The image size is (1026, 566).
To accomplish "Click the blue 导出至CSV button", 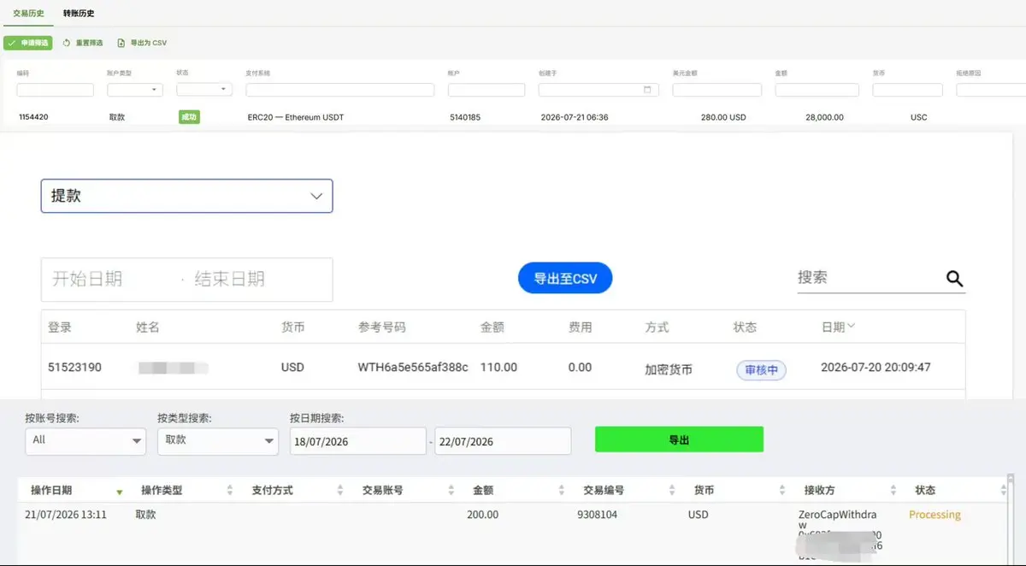I will (x=565, y=279).
